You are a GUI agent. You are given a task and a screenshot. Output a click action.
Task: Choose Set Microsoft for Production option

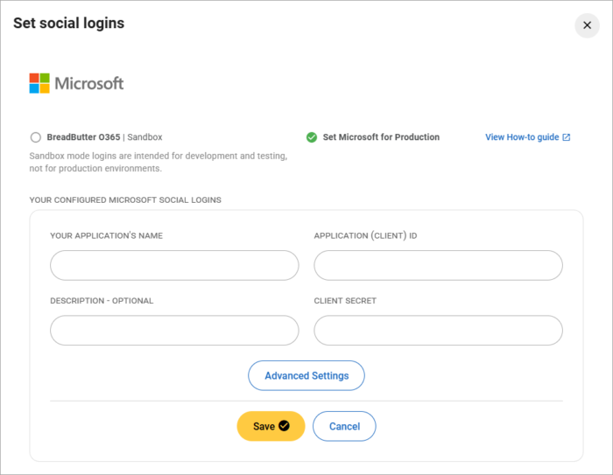(x=381, y=137)
